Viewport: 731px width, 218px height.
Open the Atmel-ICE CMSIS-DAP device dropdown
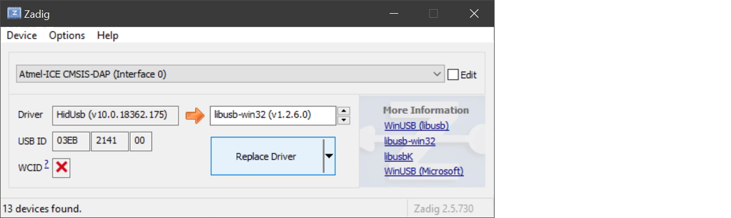230,74
